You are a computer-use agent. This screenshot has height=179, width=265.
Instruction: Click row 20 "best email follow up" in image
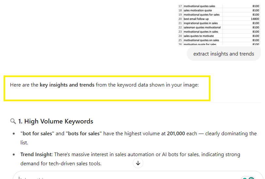pos(219,19)
